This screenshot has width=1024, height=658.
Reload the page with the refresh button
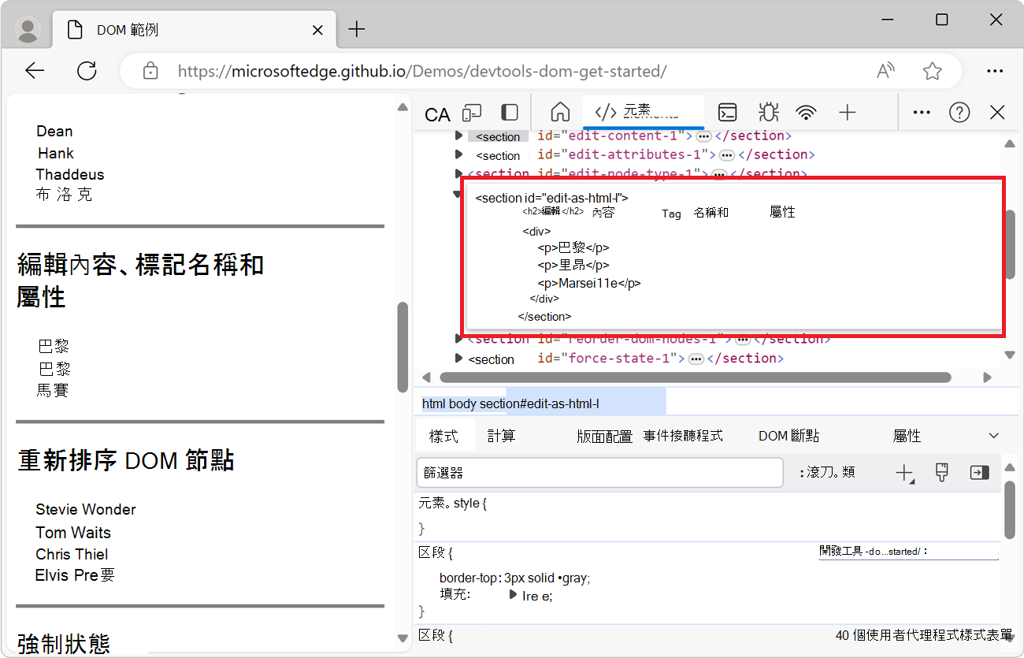pos(87,70)
